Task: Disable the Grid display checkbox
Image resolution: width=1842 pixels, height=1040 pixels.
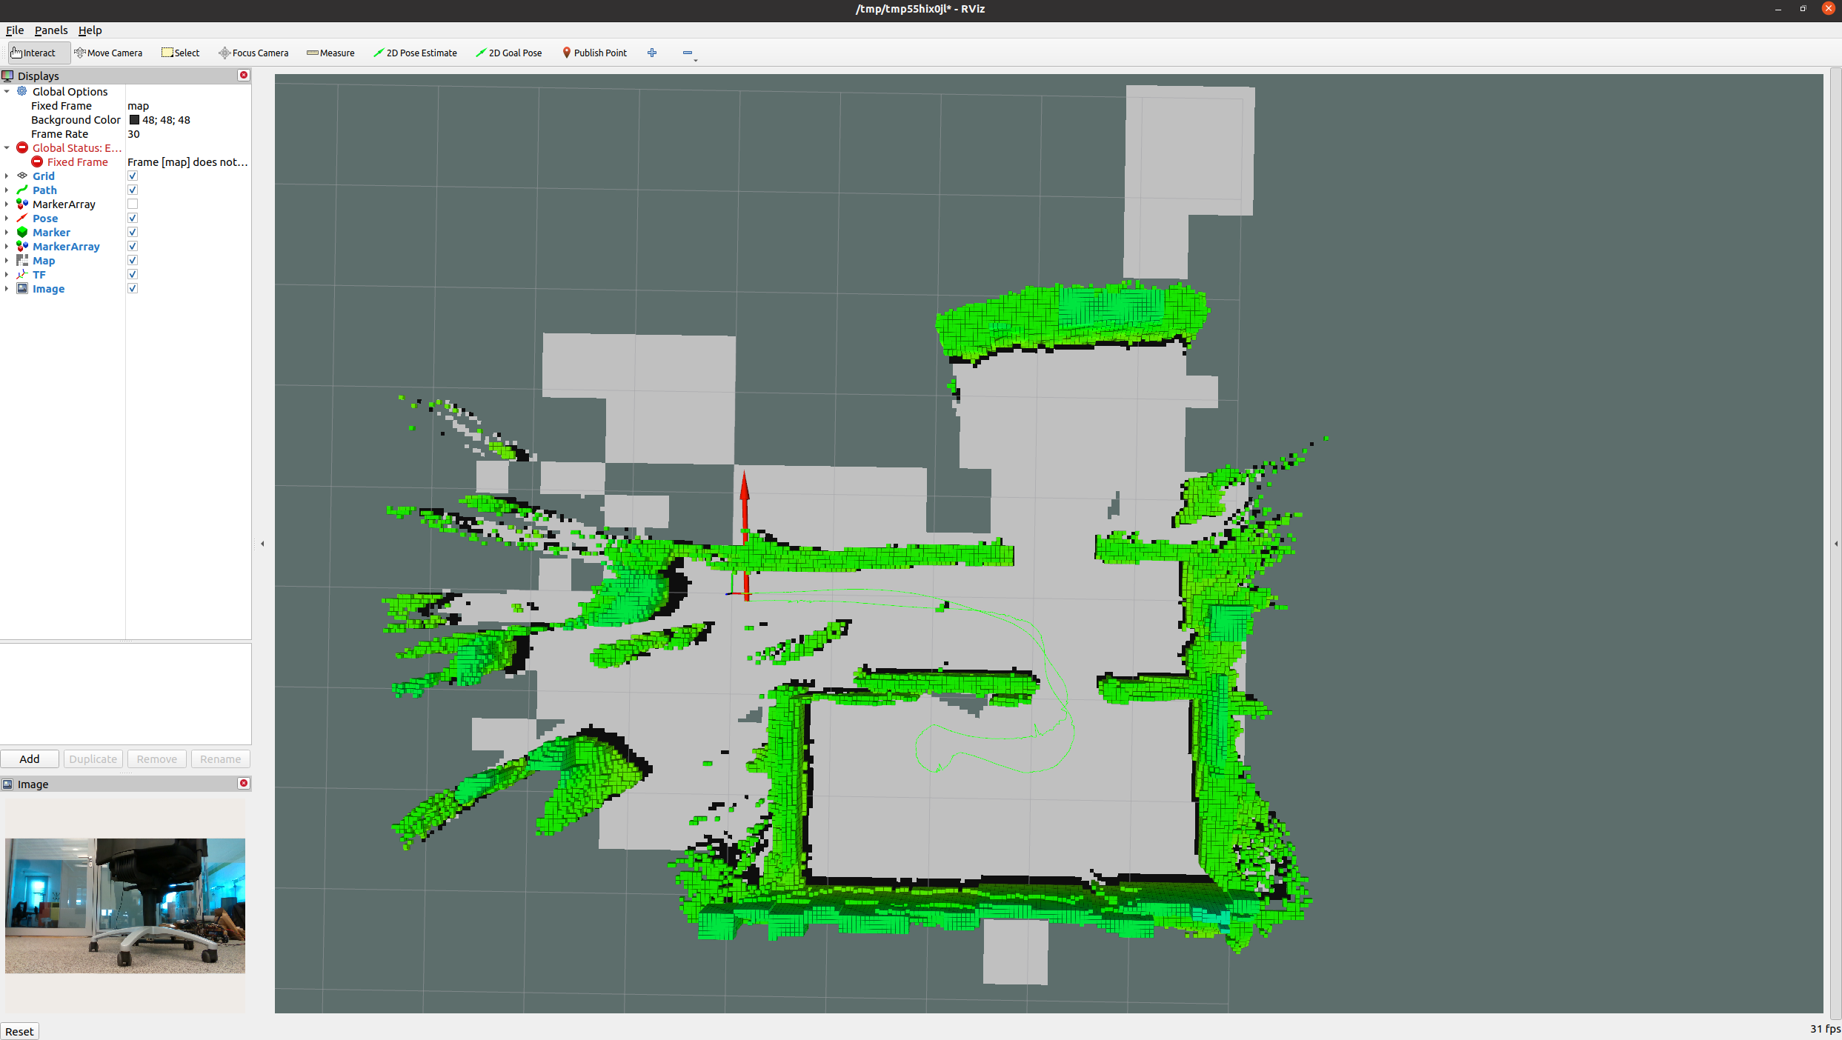Action: [132, 176]
